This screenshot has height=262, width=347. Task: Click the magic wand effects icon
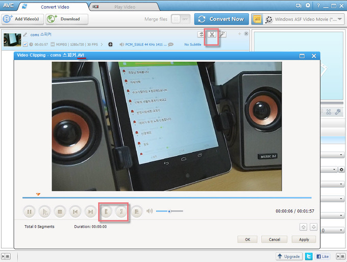tap(222, 35)
